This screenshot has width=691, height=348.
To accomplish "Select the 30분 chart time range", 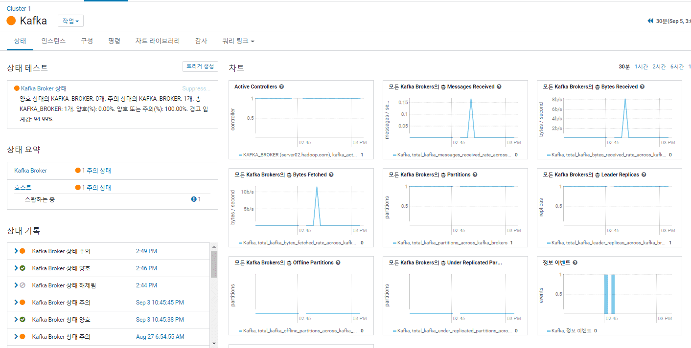I will coord(624,66).
